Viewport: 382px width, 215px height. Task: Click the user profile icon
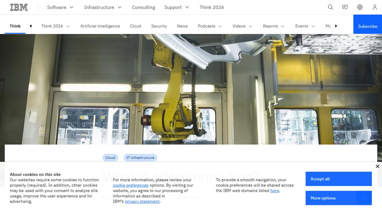(x=375, y=7)
